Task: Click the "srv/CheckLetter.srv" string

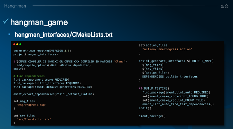Action: pos(34,119)
